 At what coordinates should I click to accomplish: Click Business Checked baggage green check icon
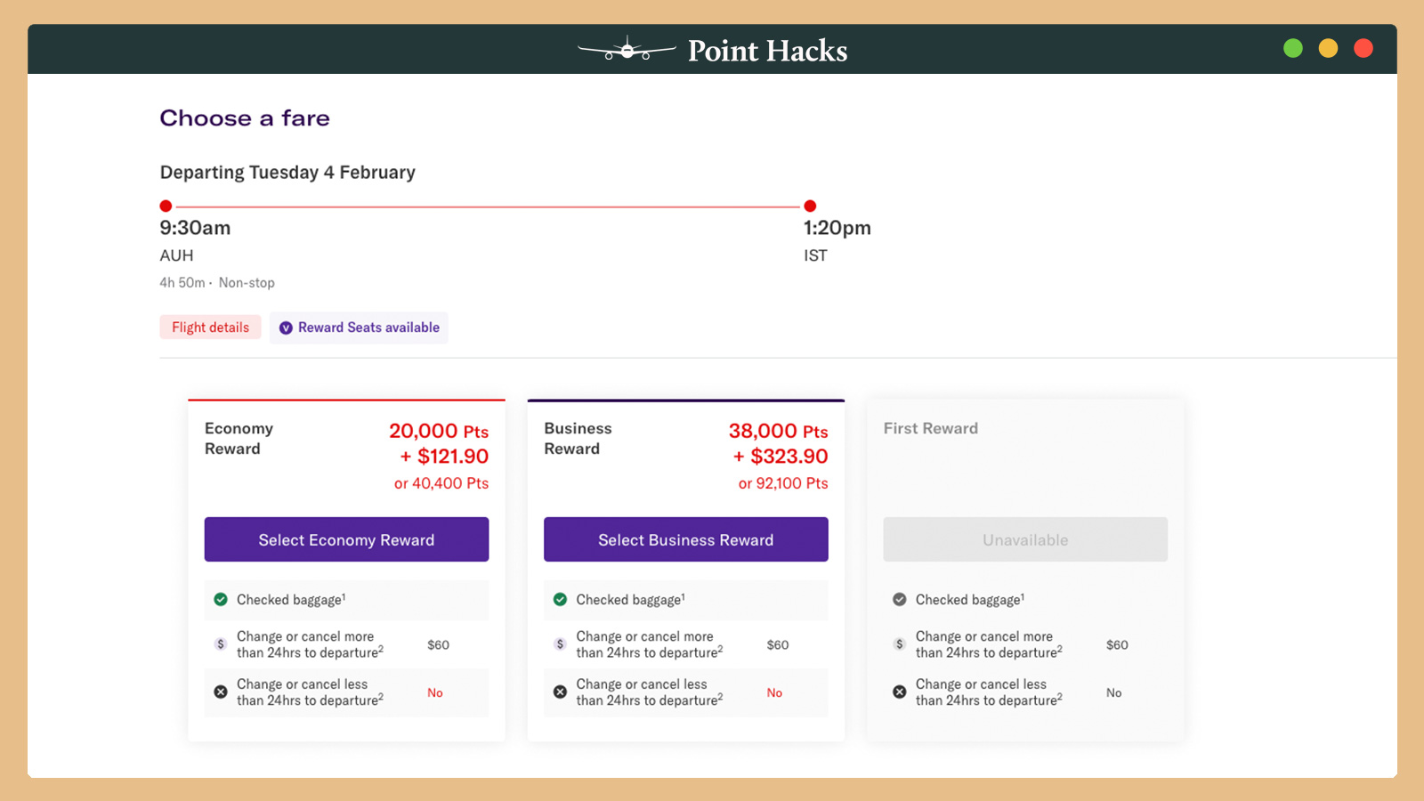(560, 600)
